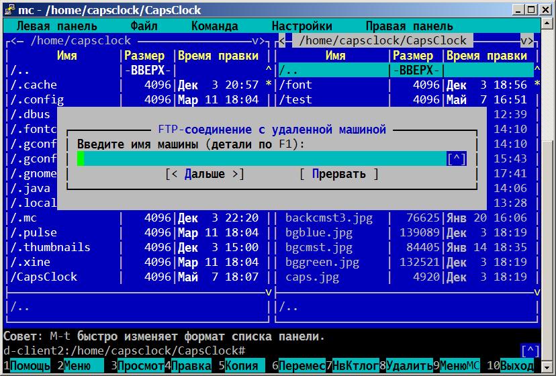This screenshot has width=556, height=376.
Task: Open right panel history list v
Action: click(524, 41)
